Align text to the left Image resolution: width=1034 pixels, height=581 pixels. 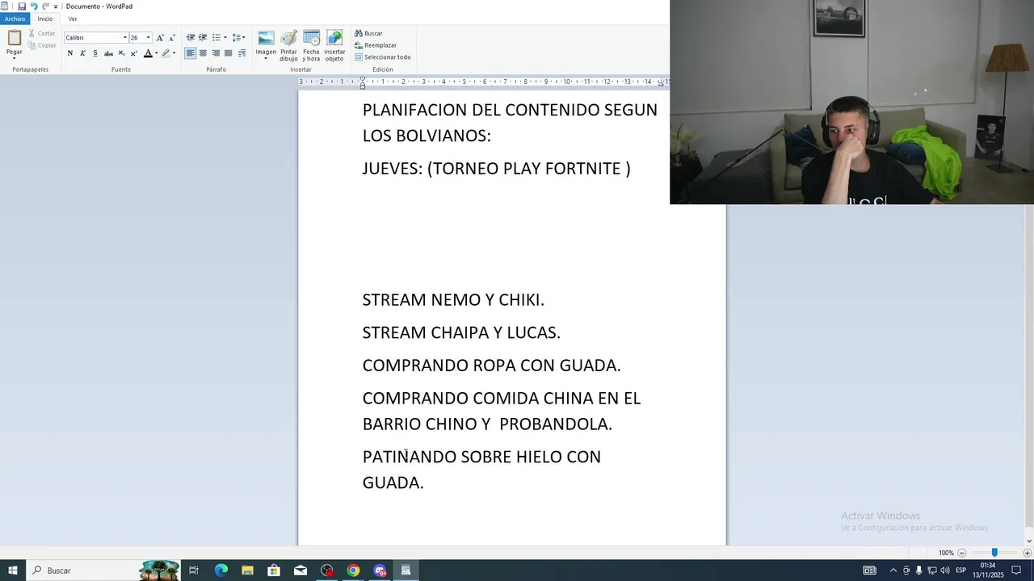(191, 53)
